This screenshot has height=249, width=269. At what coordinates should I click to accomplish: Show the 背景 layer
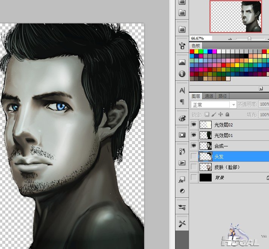[x=194, y=177]
